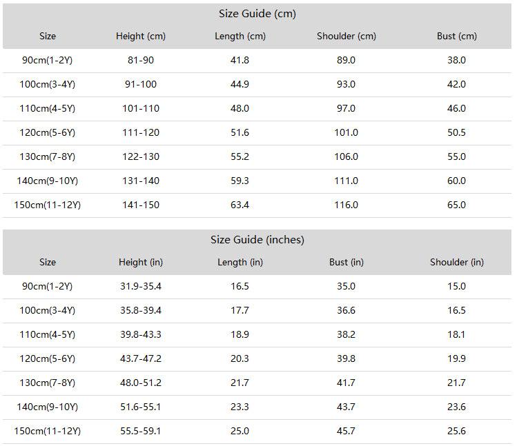Click the Bust (cm) column header
Image resolution: width=517 pixels, height=446 pixels.
457,37
